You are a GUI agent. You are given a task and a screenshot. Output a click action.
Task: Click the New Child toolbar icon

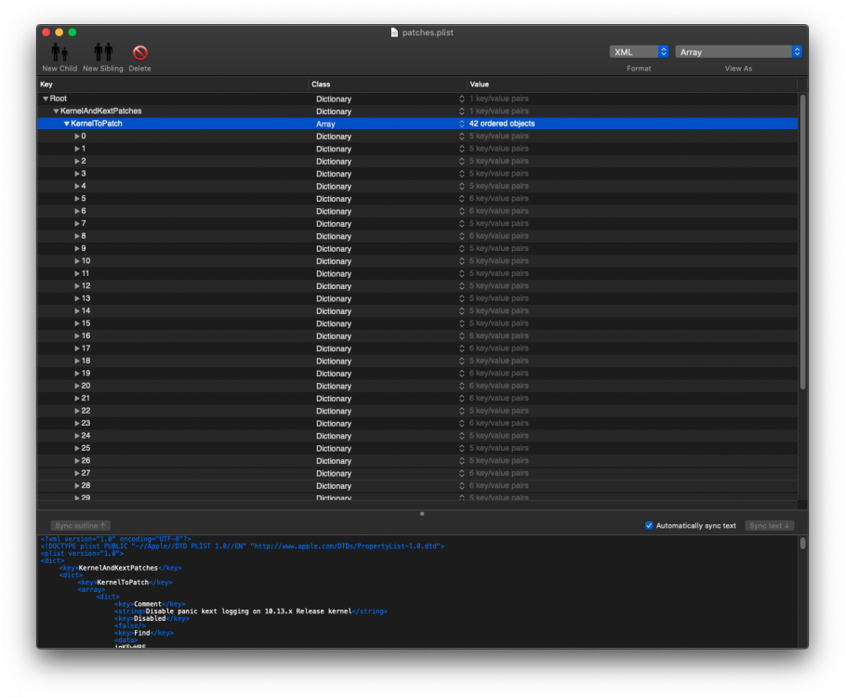pyautogui.click(x=59, y=53)
